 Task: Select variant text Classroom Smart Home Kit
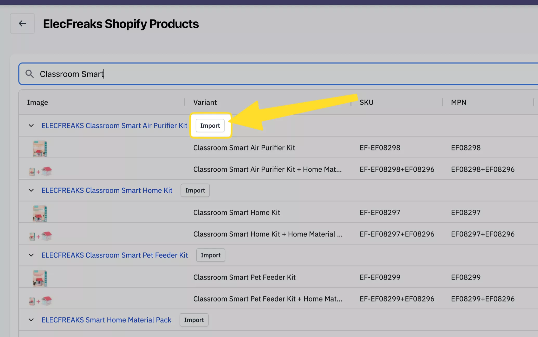[x=237, y=213]
